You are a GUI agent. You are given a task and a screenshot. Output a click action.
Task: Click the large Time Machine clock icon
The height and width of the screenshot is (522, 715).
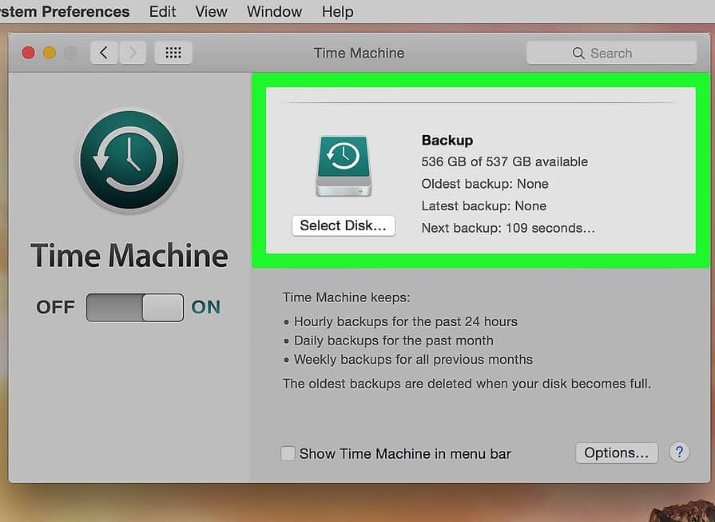pos(129,160)
